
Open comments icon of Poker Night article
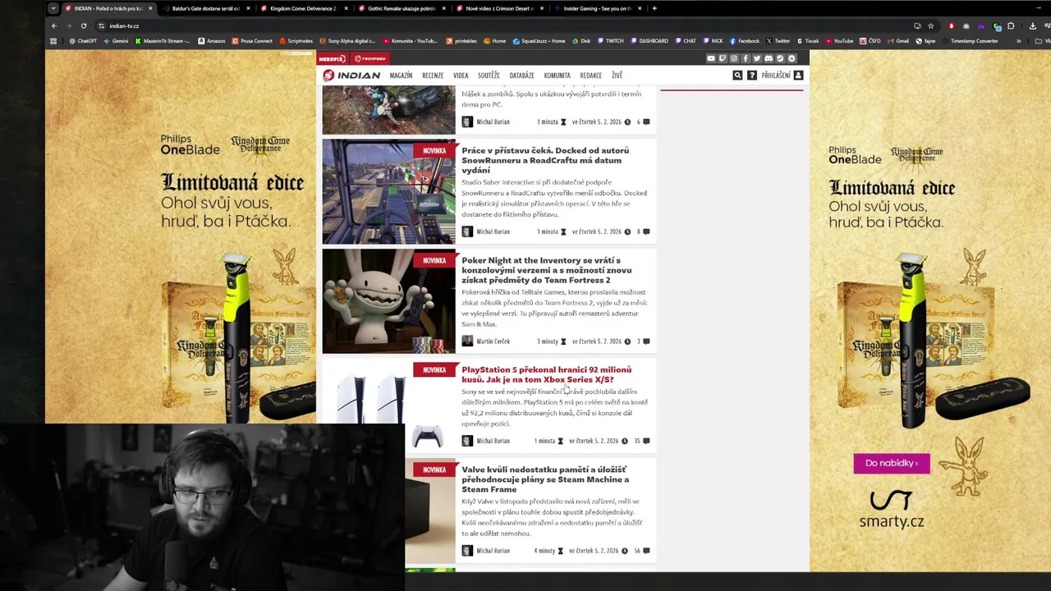point(646,341)
